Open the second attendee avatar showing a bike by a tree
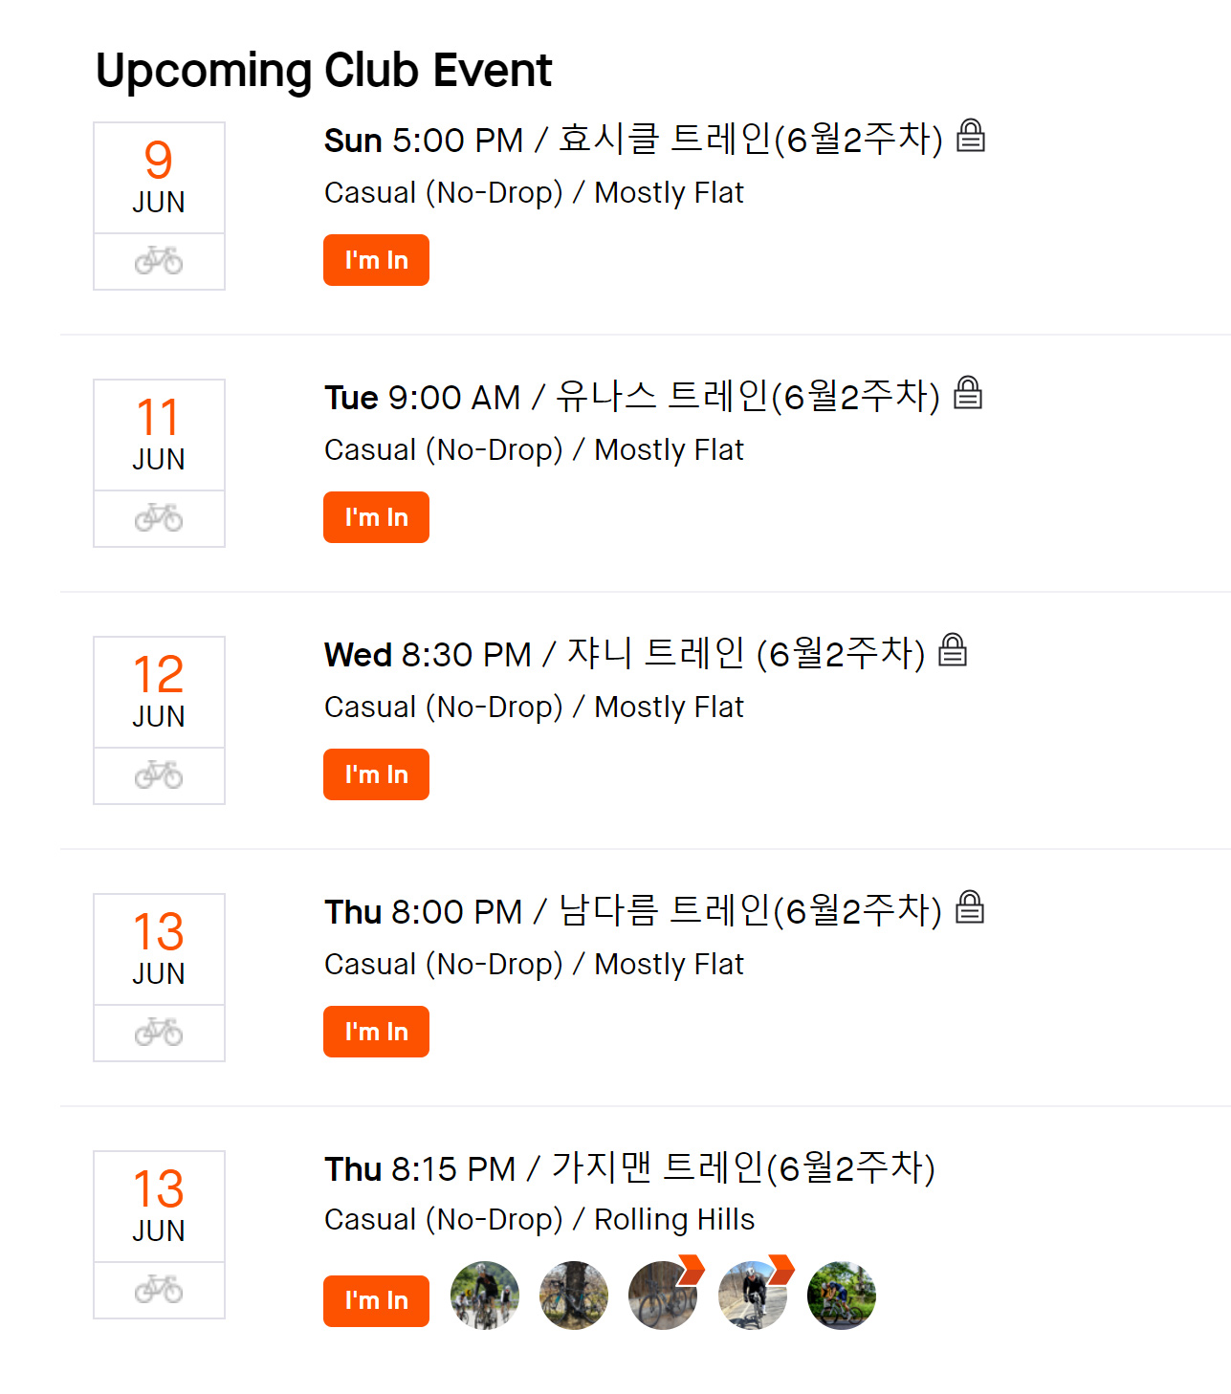Viewport: 1231px width, 1394px height. pos(574,1296)
